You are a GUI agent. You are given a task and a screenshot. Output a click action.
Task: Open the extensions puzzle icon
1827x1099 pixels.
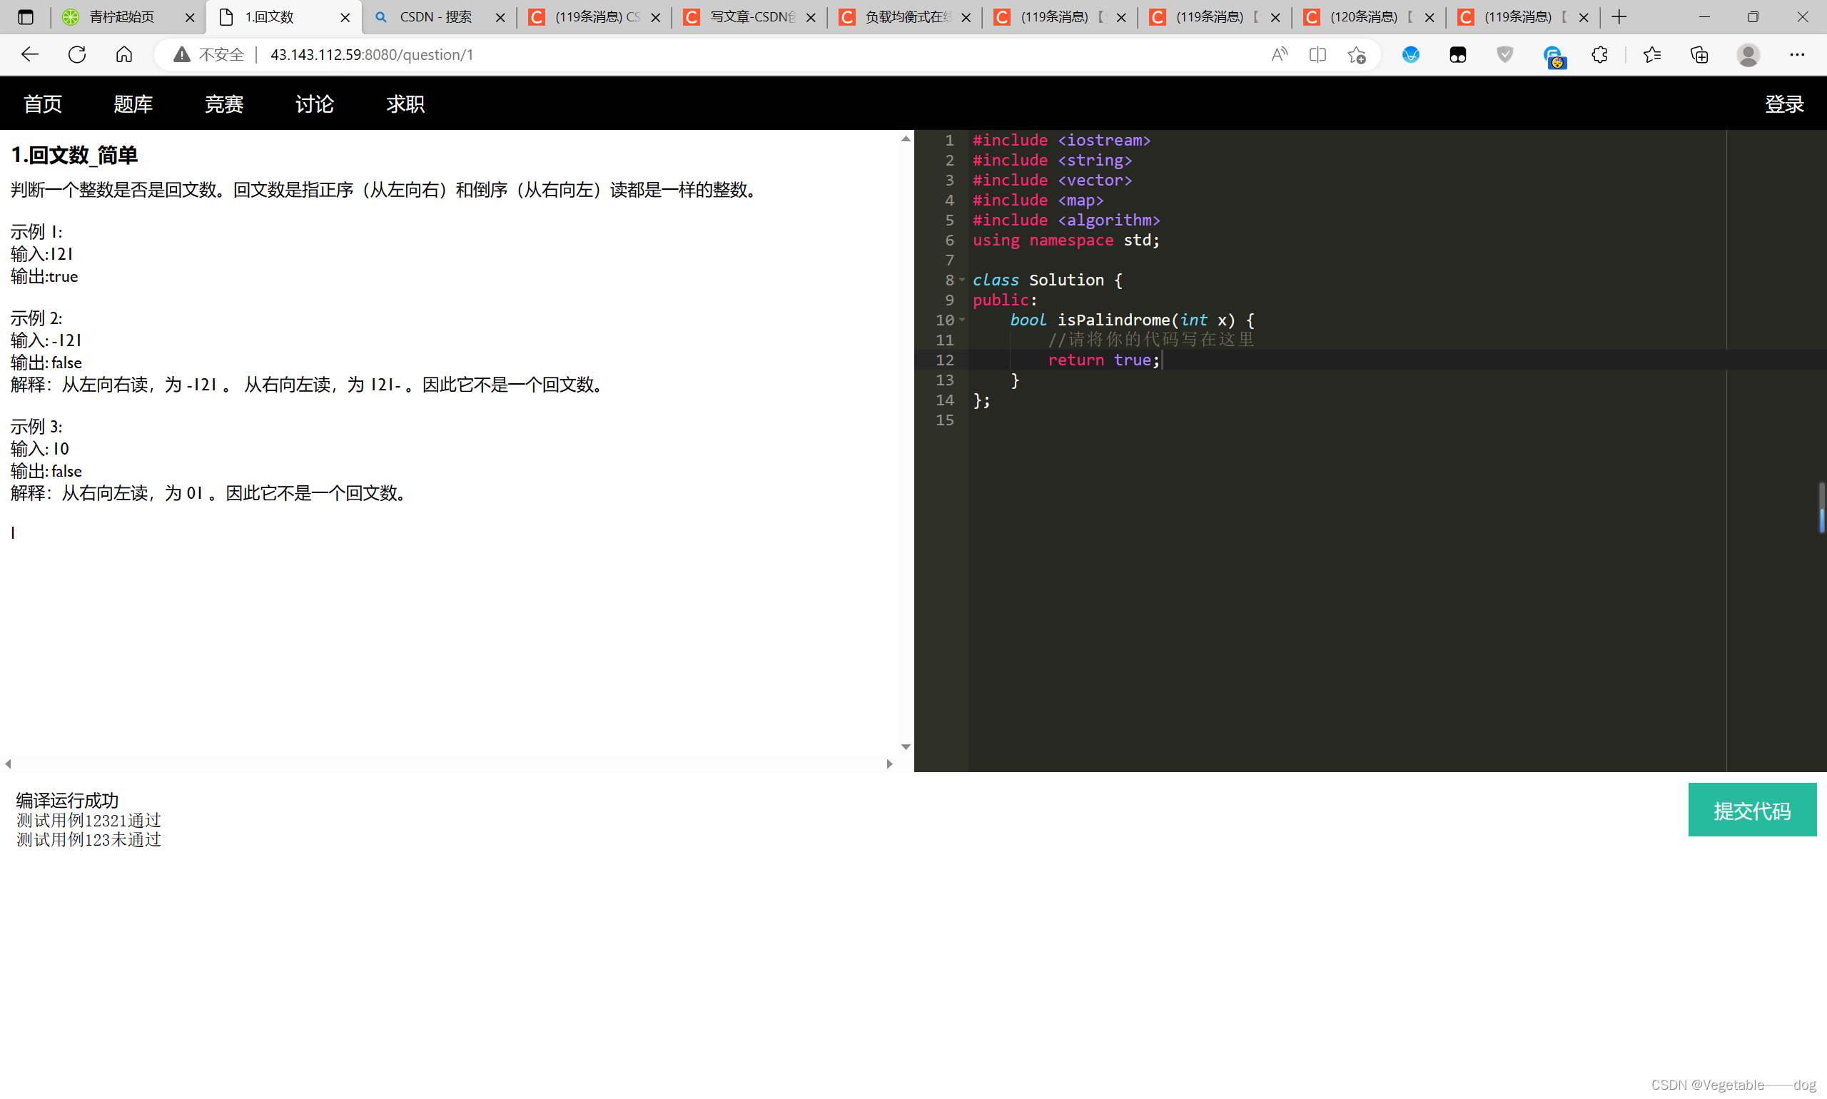(x=1599, y=55)
